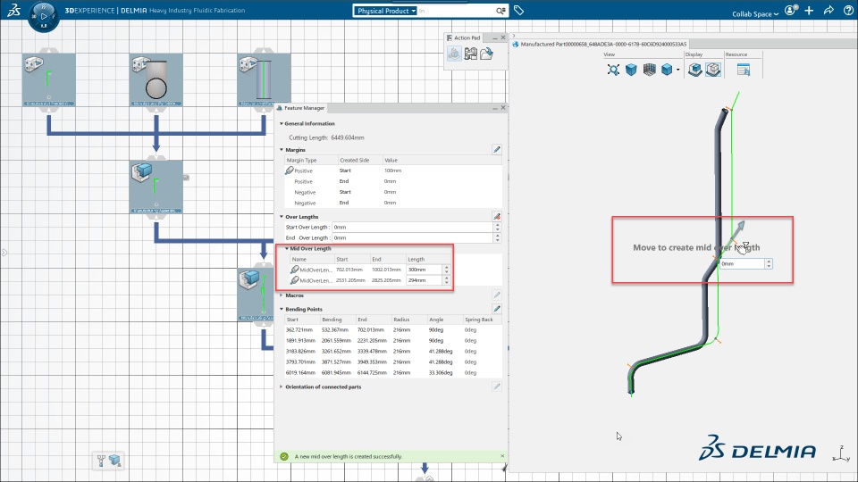Click bottom-left toolbar icon pair
The image size is (858, 482).
pos(108,461)
